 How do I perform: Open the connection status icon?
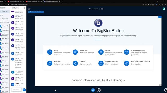point(164,9)
